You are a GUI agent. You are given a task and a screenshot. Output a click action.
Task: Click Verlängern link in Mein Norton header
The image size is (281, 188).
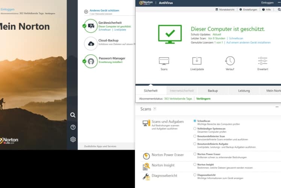pyautogui.click(x=50, y=14)
